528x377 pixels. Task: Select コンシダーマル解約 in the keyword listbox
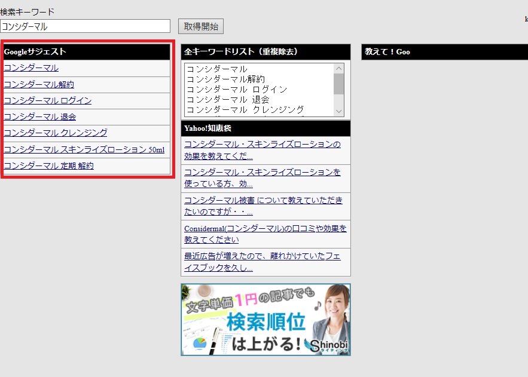(x=225, y=79)
